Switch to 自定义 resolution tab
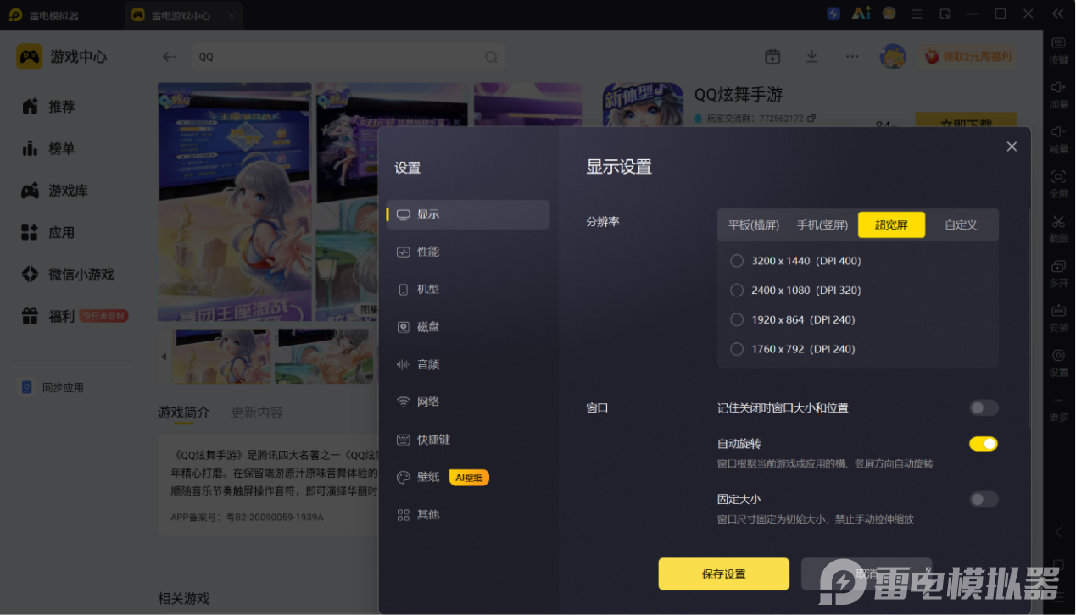This screenshot has width=1076, height=615. 961,224
